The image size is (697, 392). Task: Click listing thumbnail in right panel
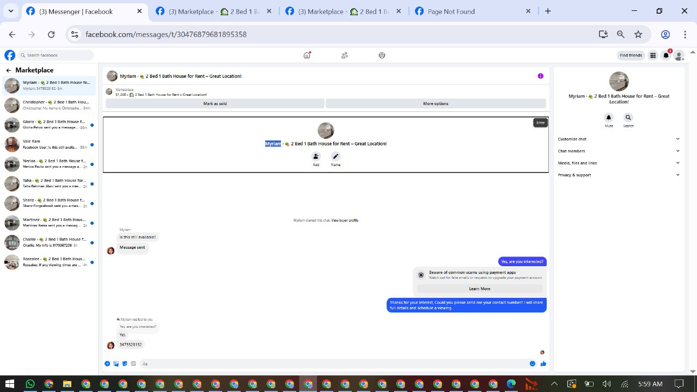click(619, 82)
